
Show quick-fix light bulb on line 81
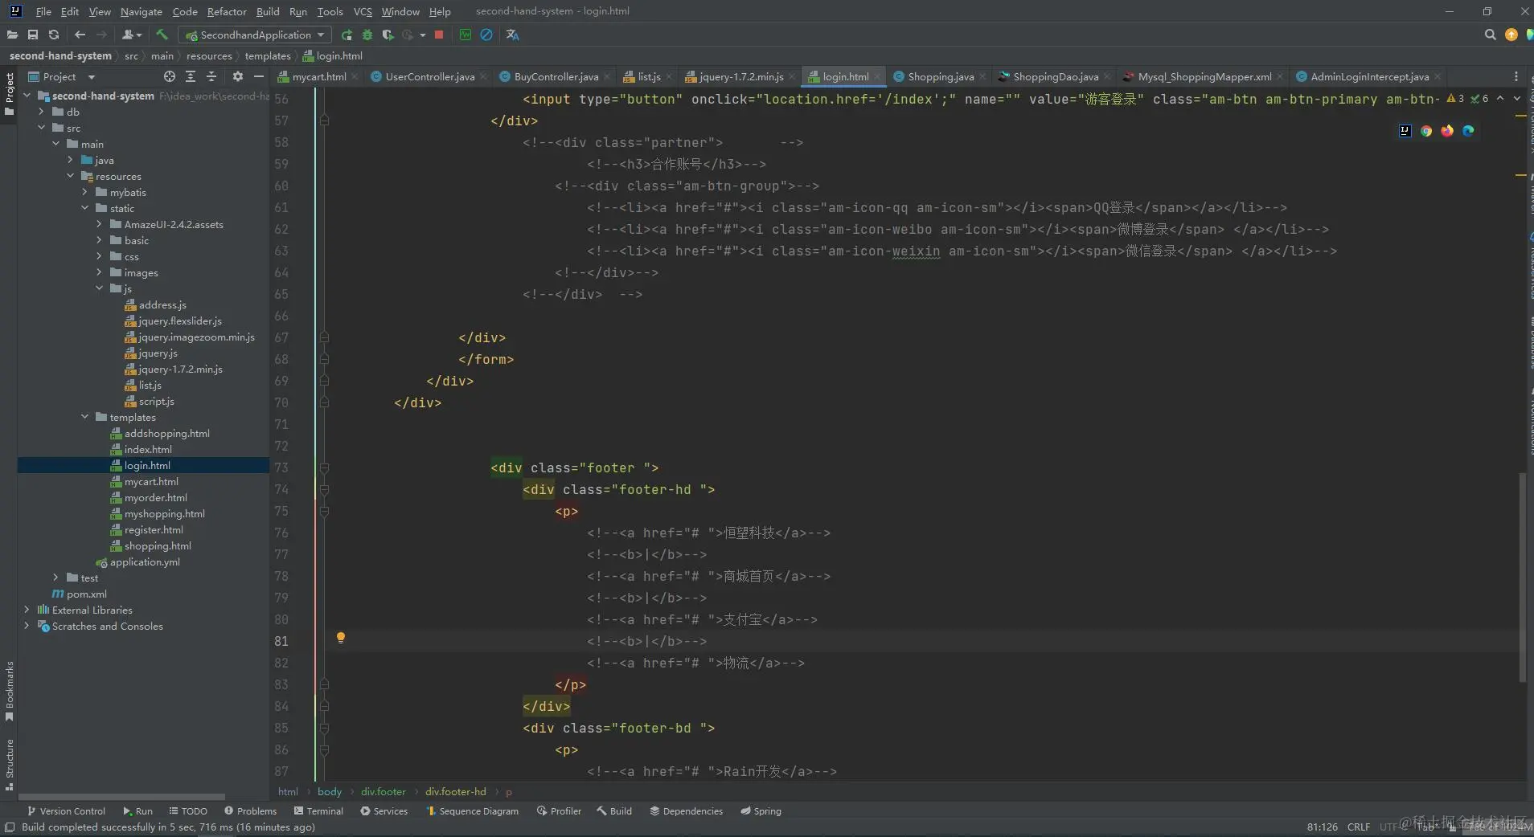[341, 638]
